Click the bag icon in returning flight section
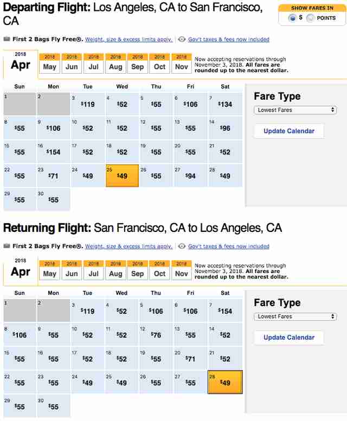The width and height of the screenshot is (347, 421). (7, 246)
